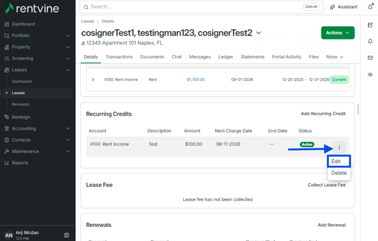Open the green Actions dropdown
Viewport: 378px width, 241px height.
click(338, 33)
